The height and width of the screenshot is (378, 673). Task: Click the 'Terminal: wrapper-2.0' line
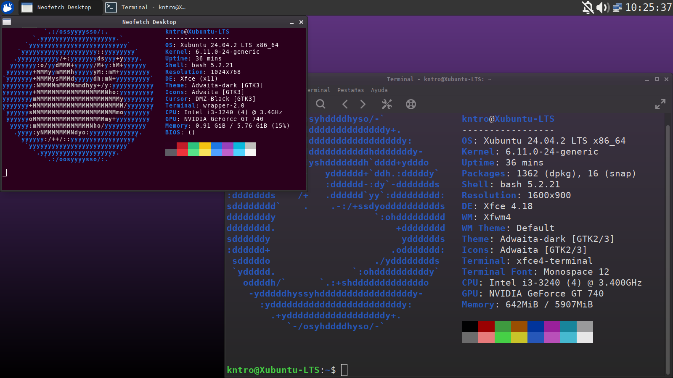click(204, 105)
